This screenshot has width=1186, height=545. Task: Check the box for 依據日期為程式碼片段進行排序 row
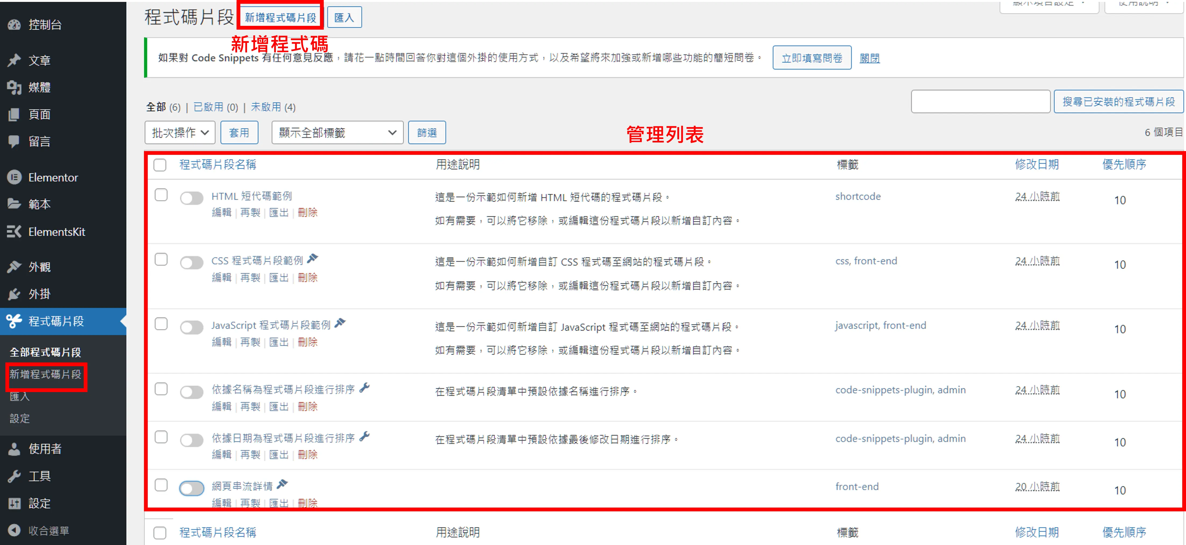pos(161,437)
